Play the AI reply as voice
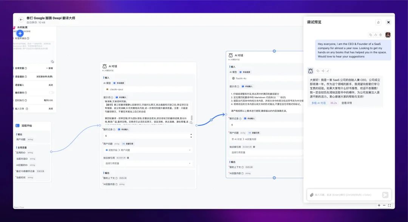408x222 pixels. 323,71
